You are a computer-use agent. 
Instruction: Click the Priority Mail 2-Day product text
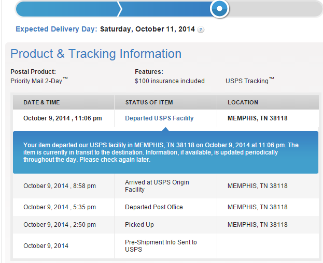pyautogui.click(x=39, y=81)
